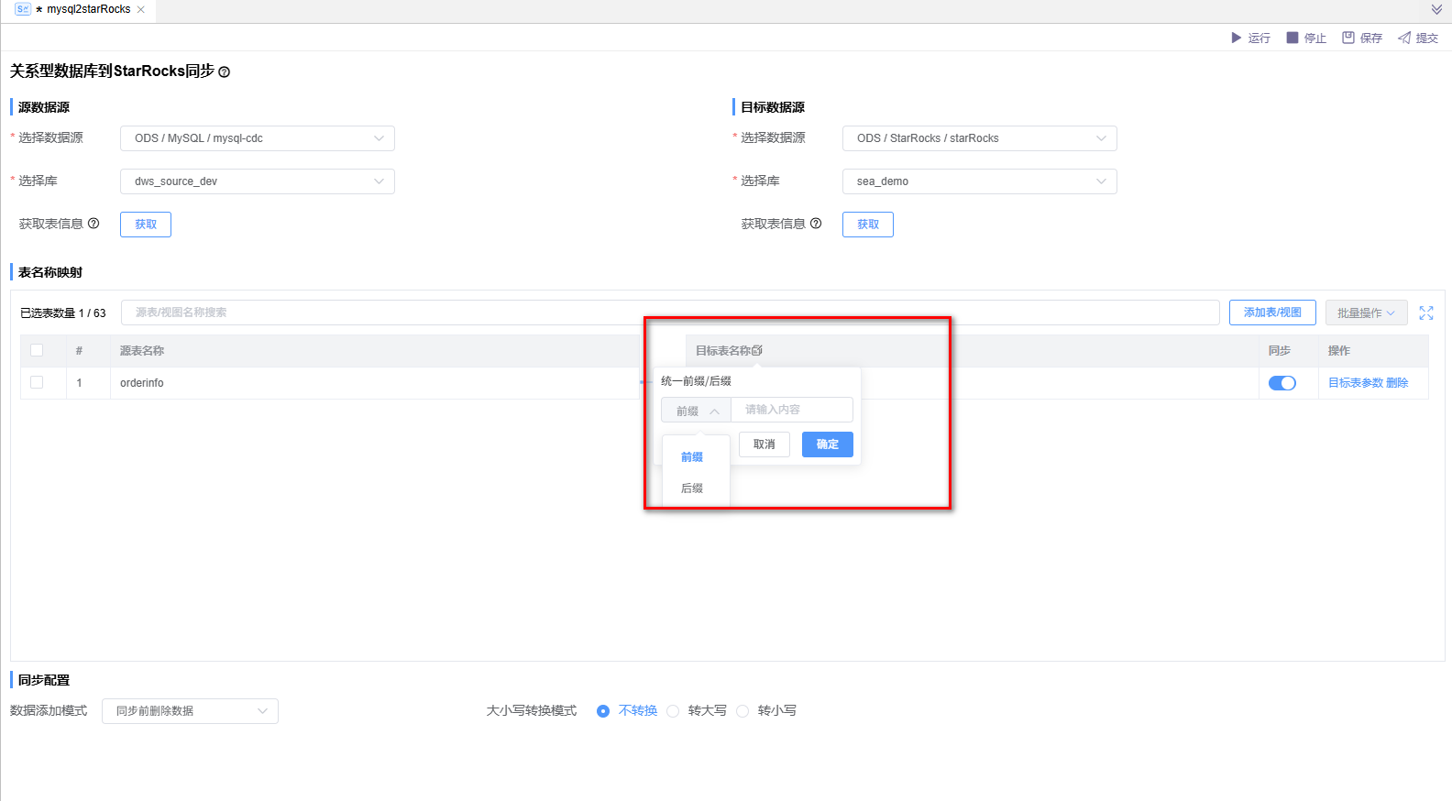Toggle the sync switch for orderinfo
1452x801 pixels.
[x=1281, y=383]
